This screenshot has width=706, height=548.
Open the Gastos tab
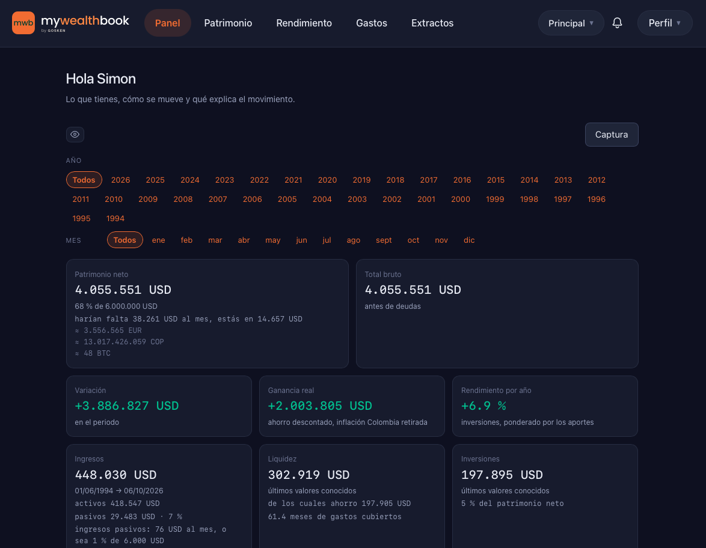pos(372,23)
